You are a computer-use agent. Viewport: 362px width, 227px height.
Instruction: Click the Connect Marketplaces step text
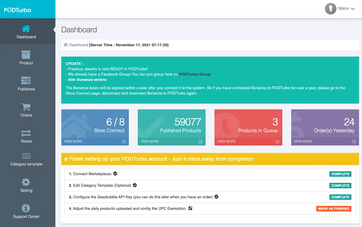coord(92,174)
